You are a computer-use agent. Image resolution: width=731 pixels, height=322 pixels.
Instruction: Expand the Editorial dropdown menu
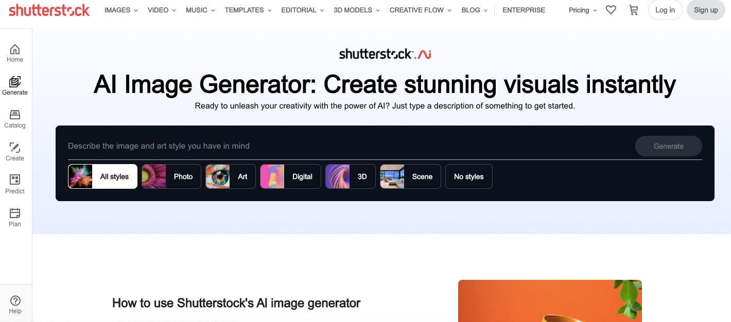point(302,10)
